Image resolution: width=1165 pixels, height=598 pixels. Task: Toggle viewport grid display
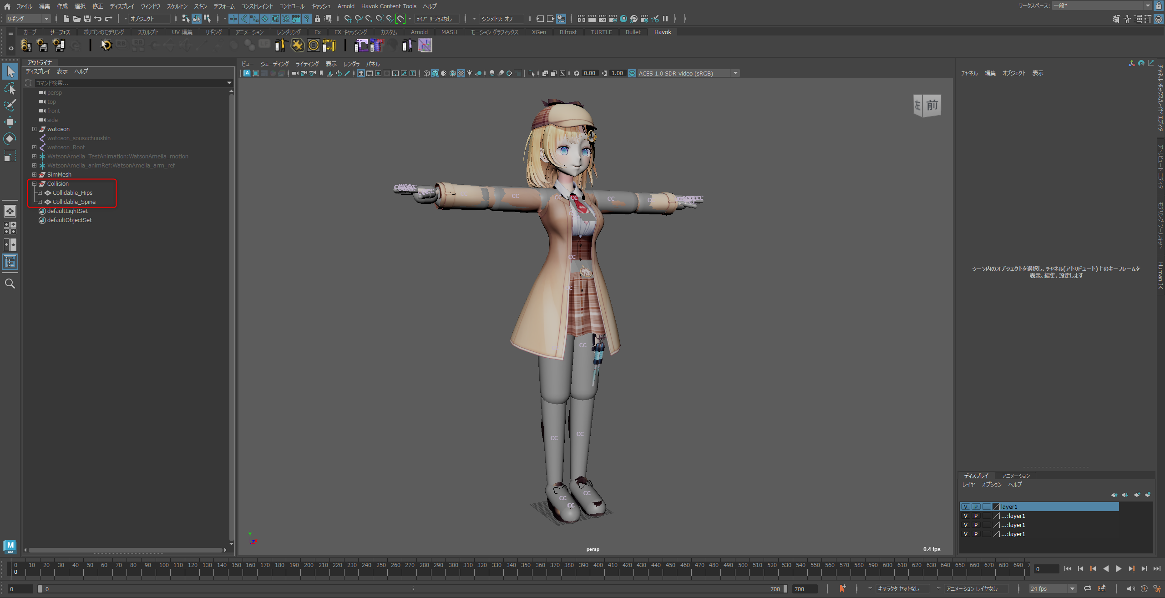(x=361, y=73)
